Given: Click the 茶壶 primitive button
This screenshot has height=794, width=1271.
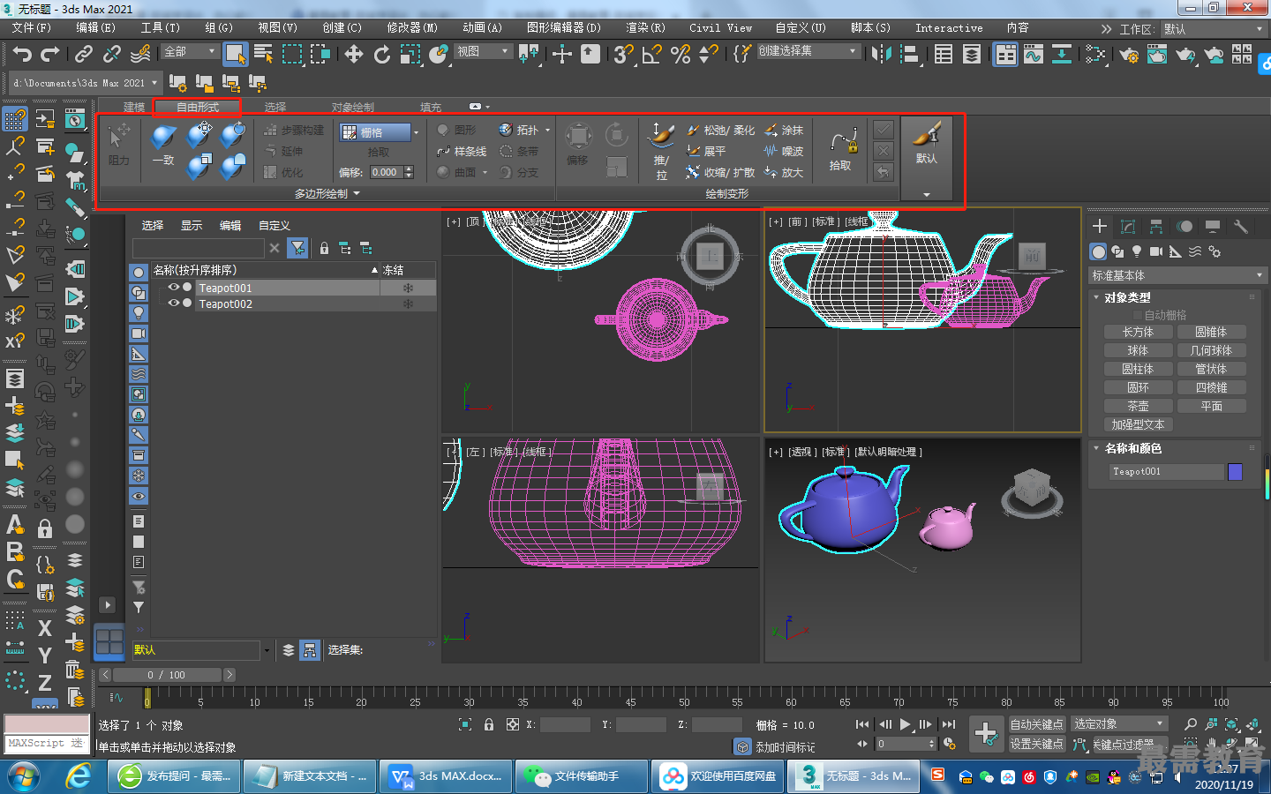Looking at the screenshot, I should click(1138, 406).
